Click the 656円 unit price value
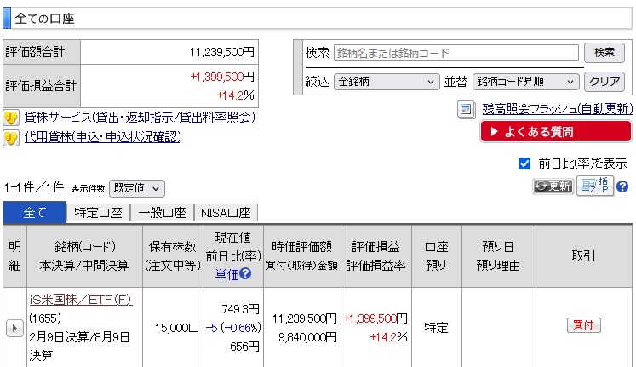The height and width of the screenshot is (367, 636). coord(244,347)
